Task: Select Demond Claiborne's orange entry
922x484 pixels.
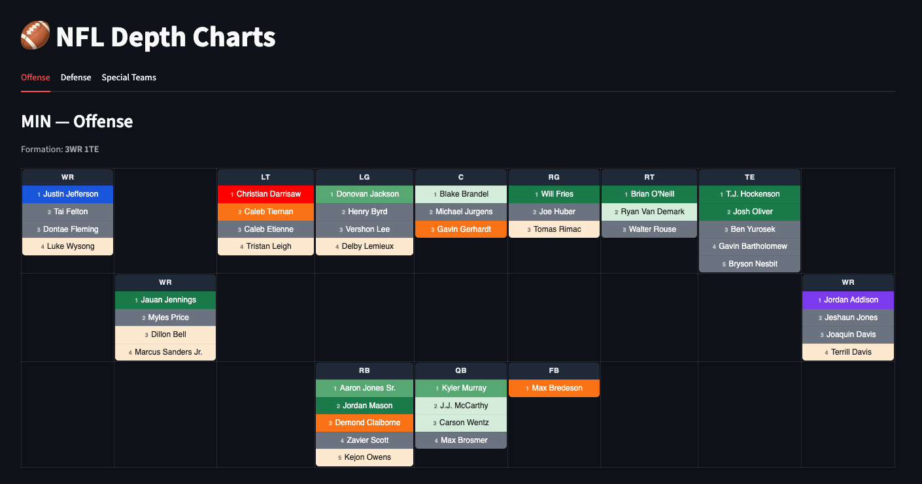Action: [x=364, y=423]
